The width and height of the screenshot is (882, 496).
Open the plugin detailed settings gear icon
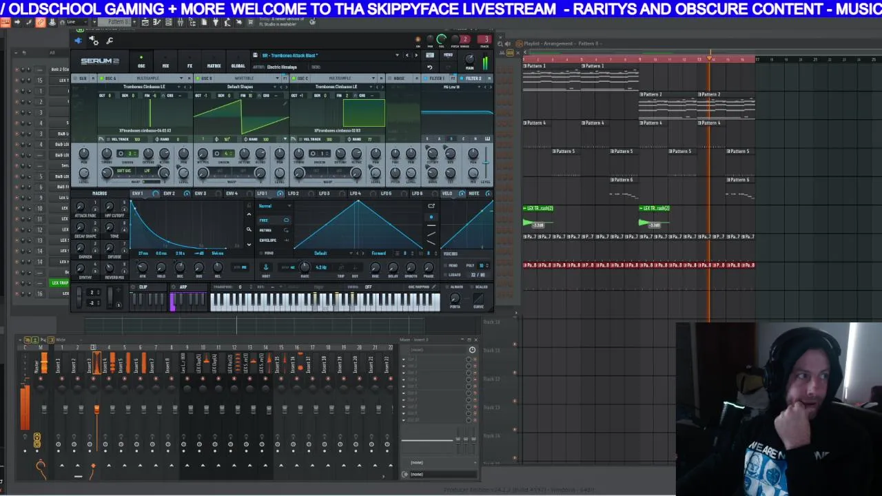point(94,41)
